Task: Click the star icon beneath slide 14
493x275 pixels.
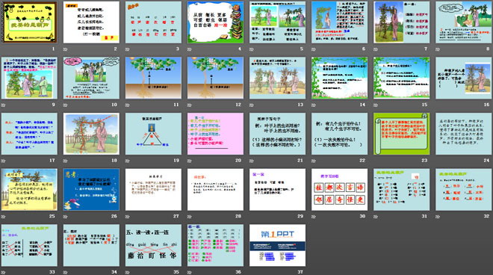Action: coord(314,105)
